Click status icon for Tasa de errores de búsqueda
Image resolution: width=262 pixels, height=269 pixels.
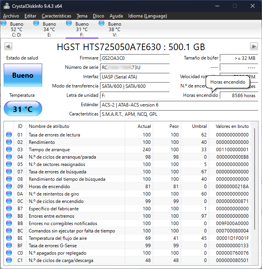click(9, 171)
